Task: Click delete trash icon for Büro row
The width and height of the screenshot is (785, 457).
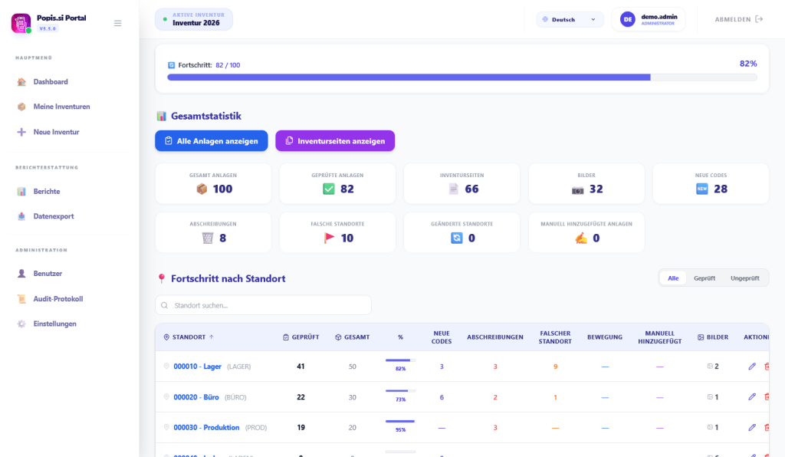Action: pos(767,397)
